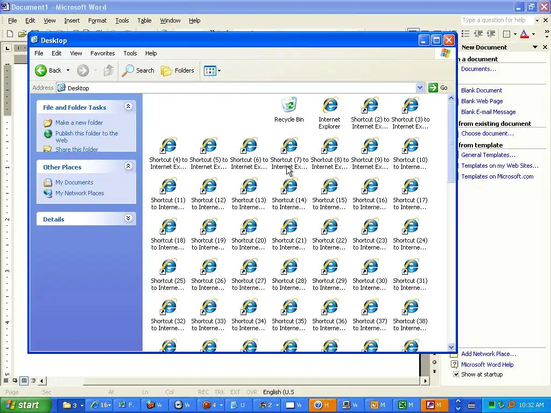Click Blank Web Page link
Viewport: 551px width, 413px height.
point(482,101)
